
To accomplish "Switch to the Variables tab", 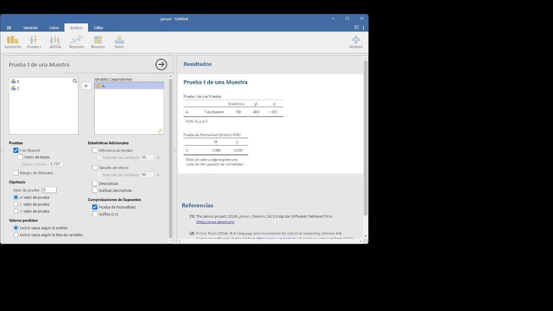I will pyautogui.click(x=31, y=28).
